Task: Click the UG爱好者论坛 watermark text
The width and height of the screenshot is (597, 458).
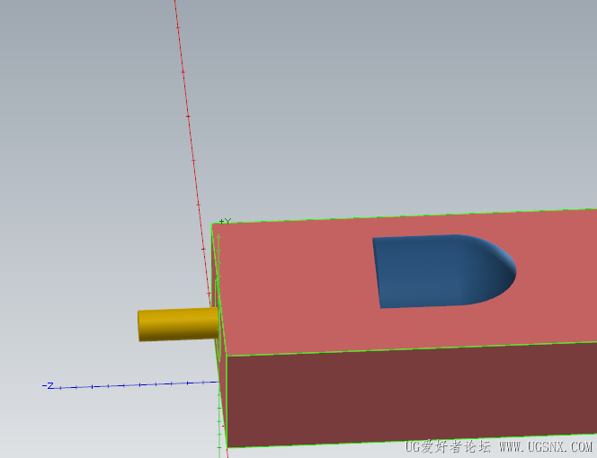Action: point(448,446)
